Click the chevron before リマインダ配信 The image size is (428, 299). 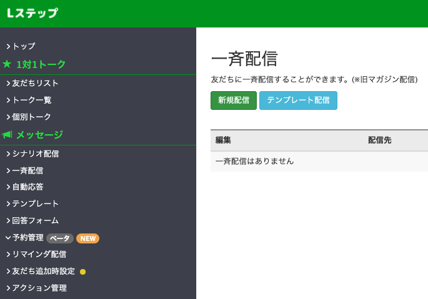pyautogui.click(x=9, y=255)
